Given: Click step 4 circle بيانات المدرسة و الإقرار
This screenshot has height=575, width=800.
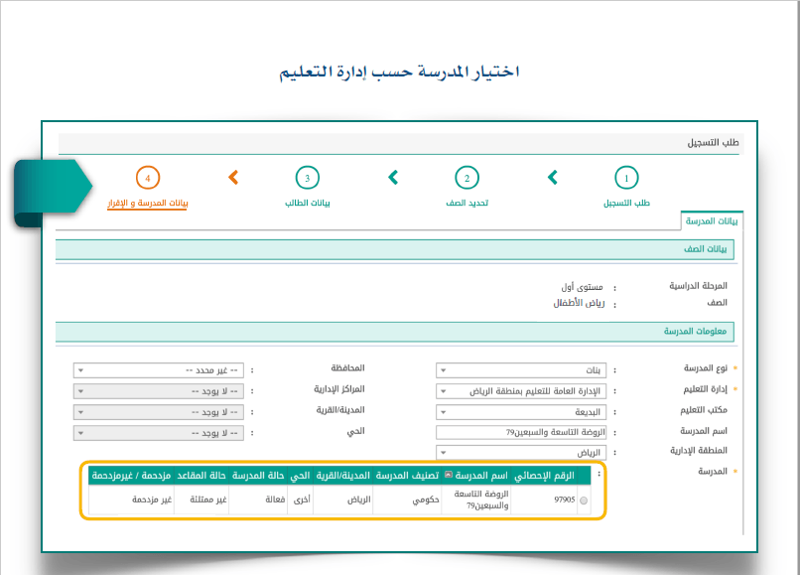Looking at the screenshot, I should tap(148, 178).
